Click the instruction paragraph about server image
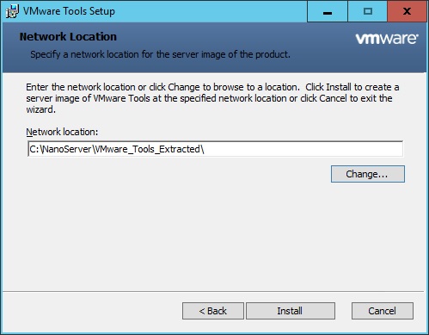 click(212, 98)
